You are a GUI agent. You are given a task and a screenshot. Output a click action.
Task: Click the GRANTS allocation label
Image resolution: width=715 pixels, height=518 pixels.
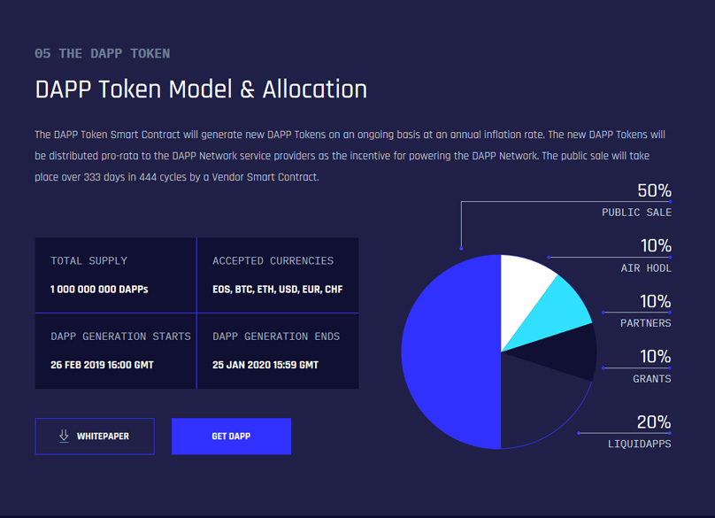pyautogui.click(x=651, y=379)
